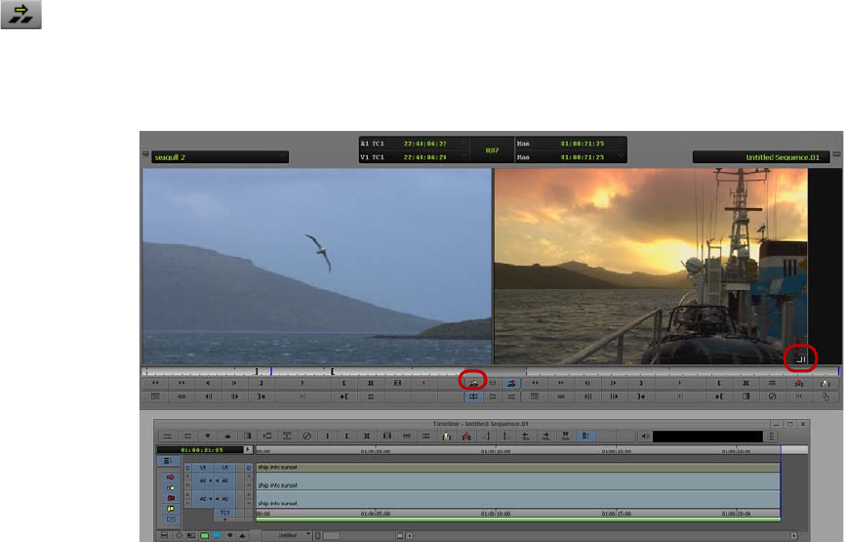Toggle the TC1 timecode track button
The image size is (844, 542).
coord(224,513)
